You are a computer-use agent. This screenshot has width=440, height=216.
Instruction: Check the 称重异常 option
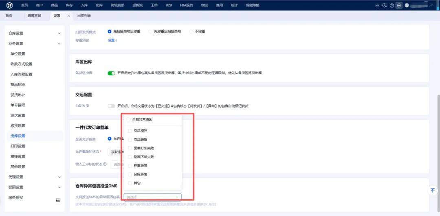[x=130, y=166]
